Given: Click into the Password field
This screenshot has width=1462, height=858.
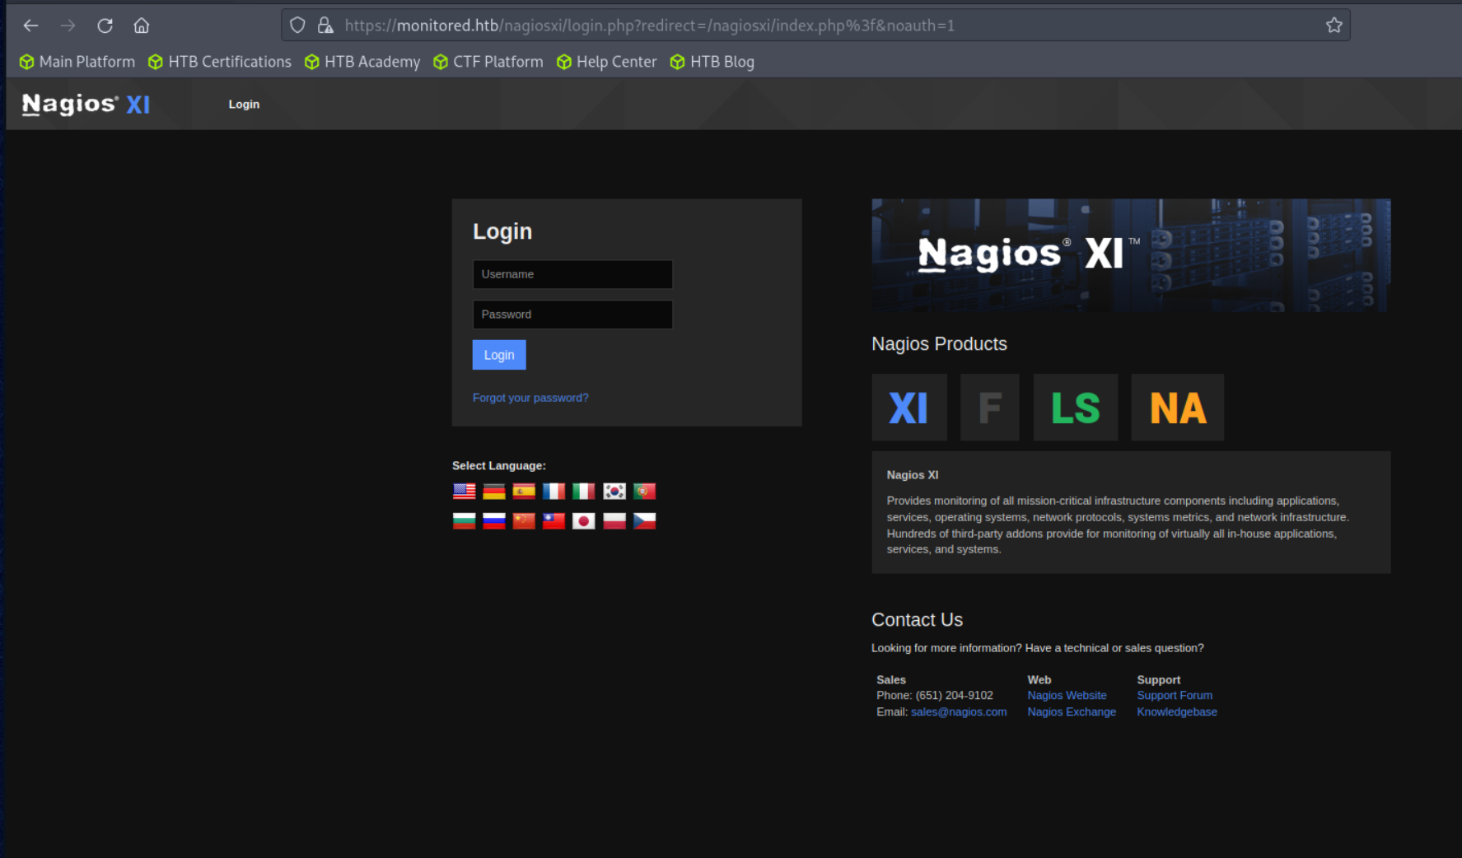Looking at the screenshot, I should (x=572, y=315).
